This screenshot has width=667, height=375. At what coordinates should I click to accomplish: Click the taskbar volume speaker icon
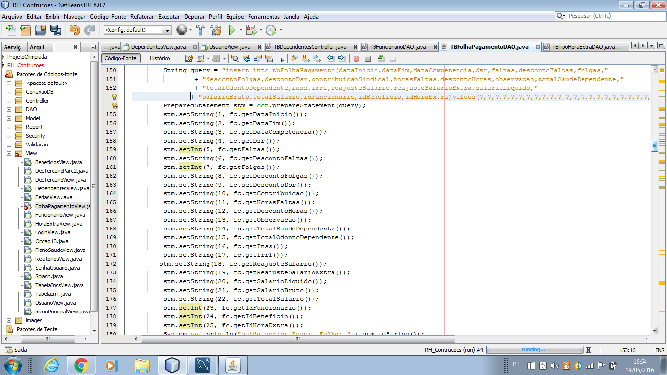(555, 365)
